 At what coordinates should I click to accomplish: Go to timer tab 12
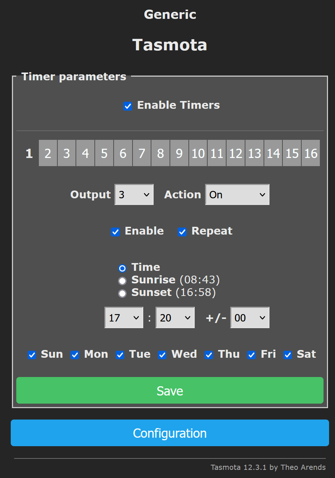[x=235, y=153]
